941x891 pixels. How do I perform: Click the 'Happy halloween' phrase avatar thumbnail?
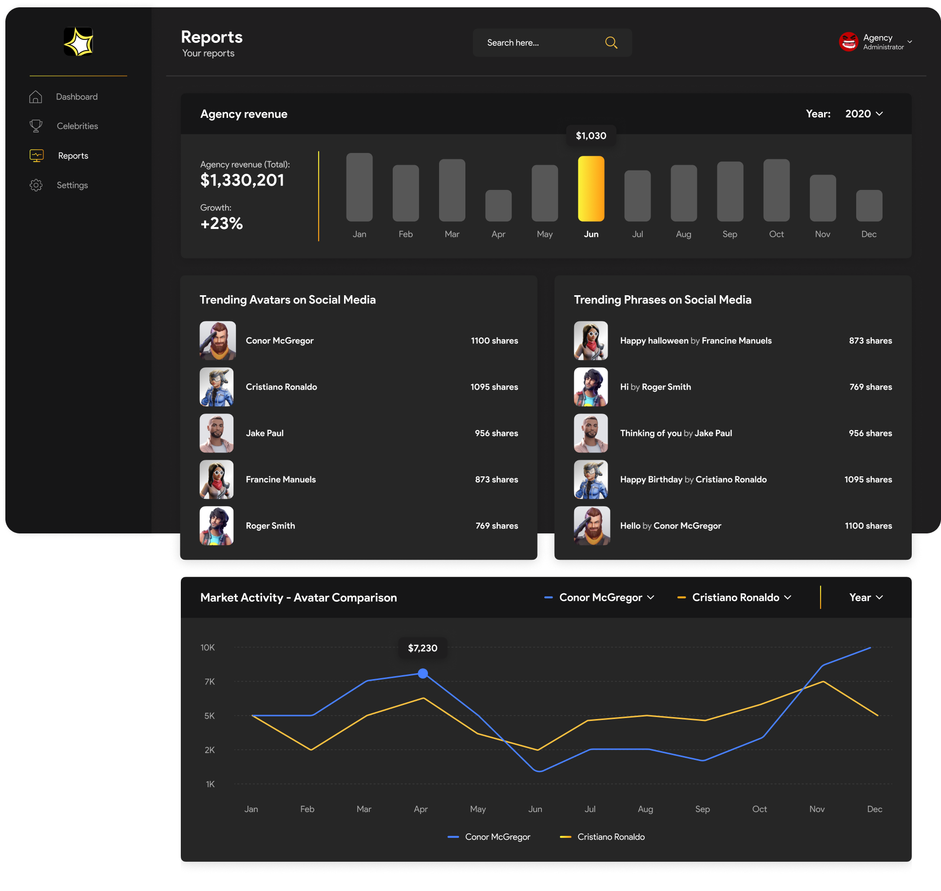coord(591,341)
